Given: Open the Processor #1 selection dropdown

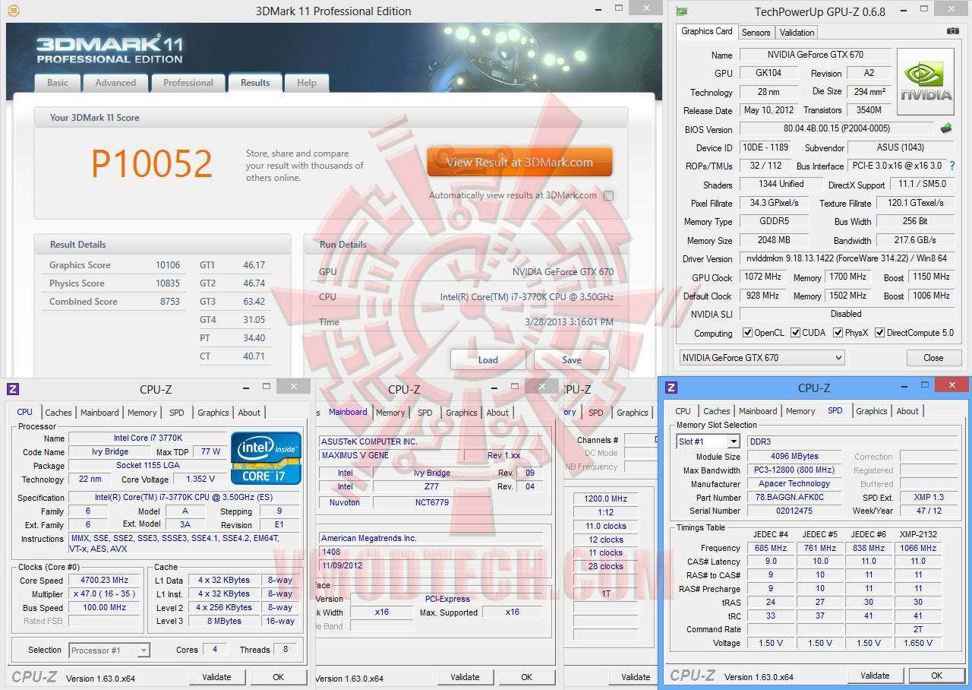Looking at the screenshot, I should (109, 650).
